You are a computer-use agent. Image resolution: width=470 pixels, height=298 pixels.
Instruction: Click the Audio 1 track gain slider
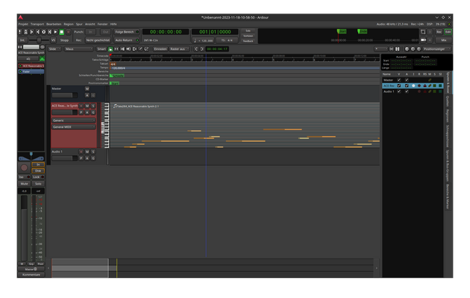(x=64, y=158)
